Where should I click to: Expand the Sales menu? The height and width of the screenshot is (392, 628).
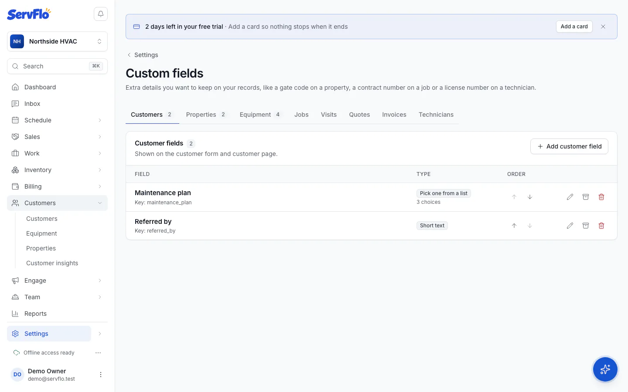[x=57, y=137]
